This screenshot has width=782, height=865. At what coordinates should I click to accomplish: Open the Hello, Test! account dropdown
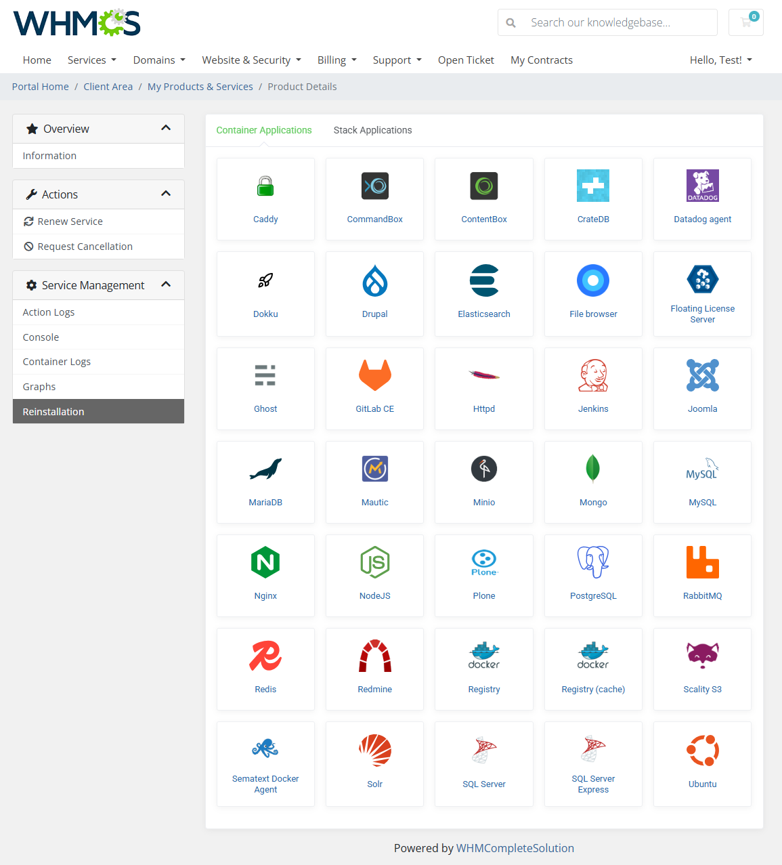(x=721, y=60)
